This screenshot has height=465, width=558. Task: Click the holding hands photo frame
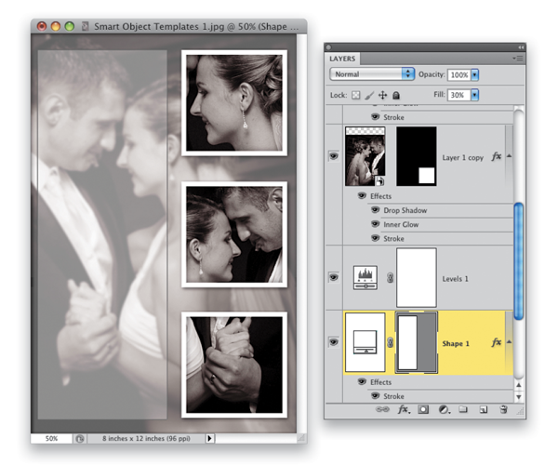click(234, 365)
